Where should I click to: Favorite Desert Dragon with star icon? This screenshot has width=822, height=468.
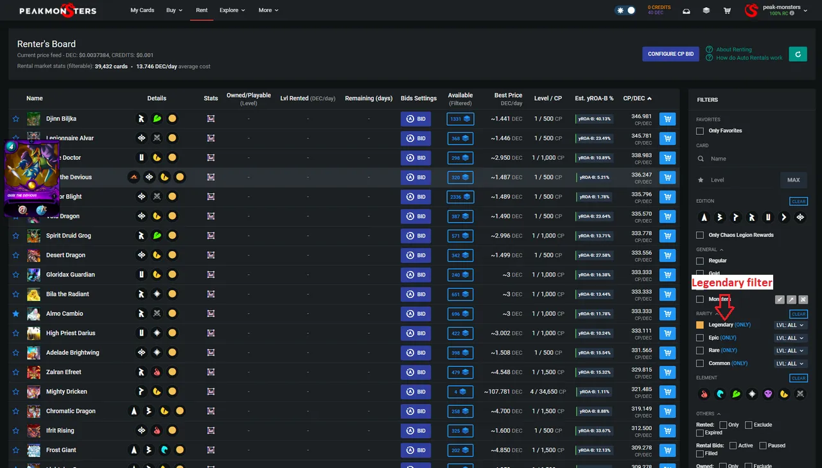coord(15,255)
